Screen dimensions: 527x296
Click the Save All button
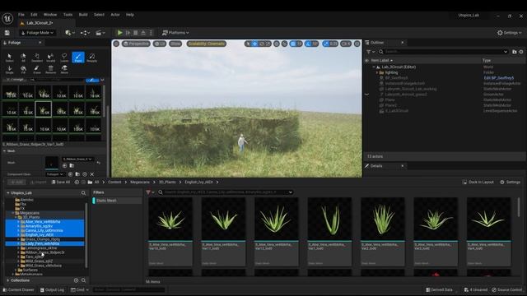tap(61, 183)
